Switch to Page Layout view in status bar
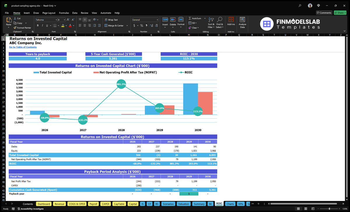Image resolution: width=350 pixels, height=212 pixels. click(305, 209)
